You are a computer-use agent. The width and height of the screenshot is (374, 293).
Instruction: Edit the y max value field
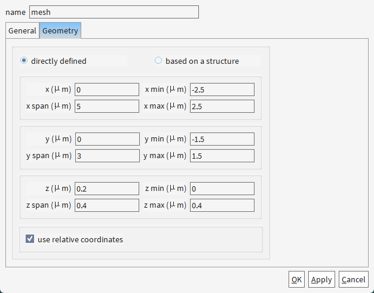(222, 156)
